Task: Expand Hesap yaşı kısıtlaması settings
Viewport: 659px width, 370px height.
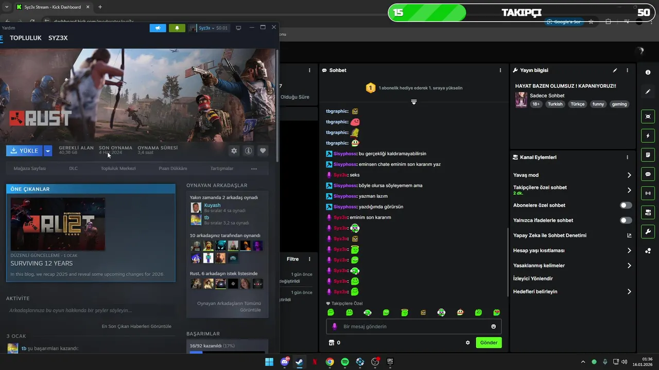Action: [629, 251]
